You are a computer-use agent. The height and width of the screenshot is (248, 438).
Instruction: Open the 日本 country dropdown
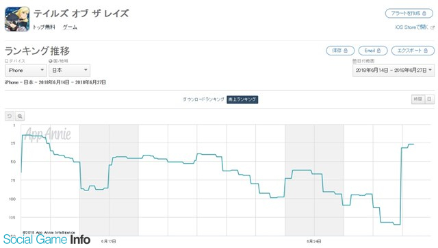pyautogui.click(x=70, y=70)
